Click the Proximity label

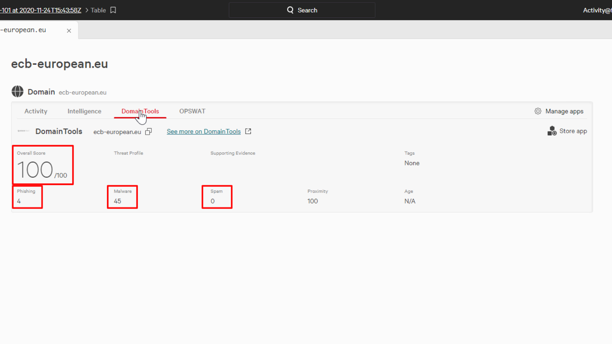(x=317, y=191)
